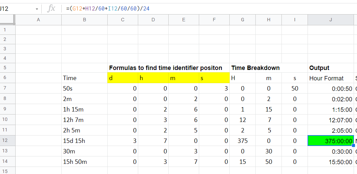Select all cells via corner box
357x174 pixels.
coord(7,20)
